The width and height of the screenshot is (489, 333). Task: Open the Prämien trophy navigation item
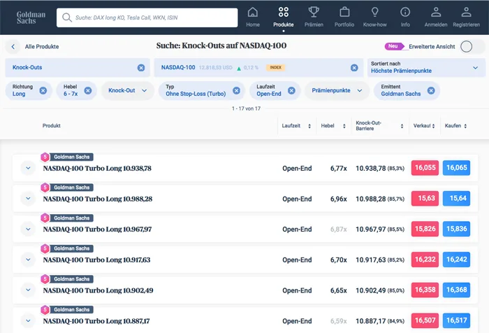point(314,17)
